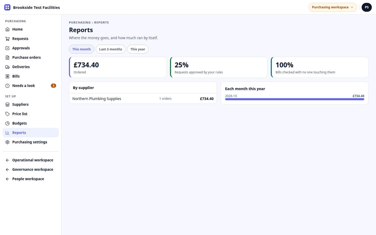The image size is (376, 235).
Task: Click the By supplier heading
Action: click(83, 88)
